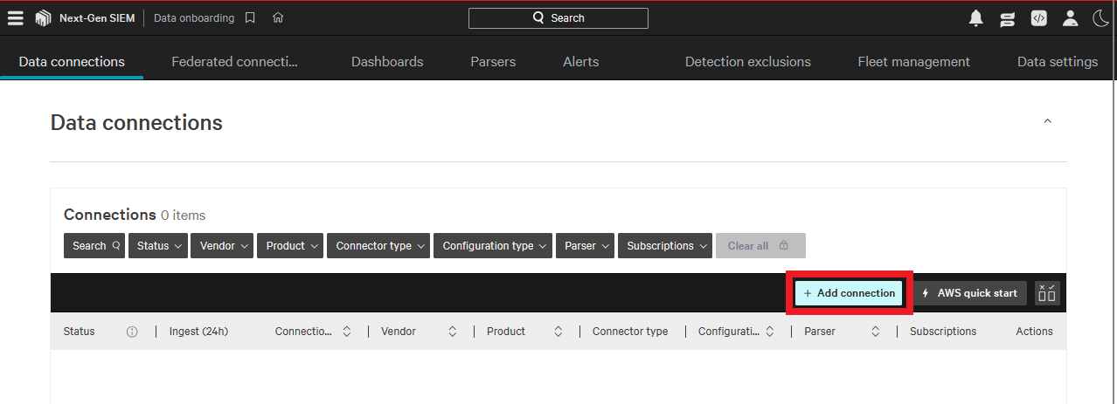Sort by the Connection column arrows
This screenshot has width=1117, height=404.
click(346, 332)
